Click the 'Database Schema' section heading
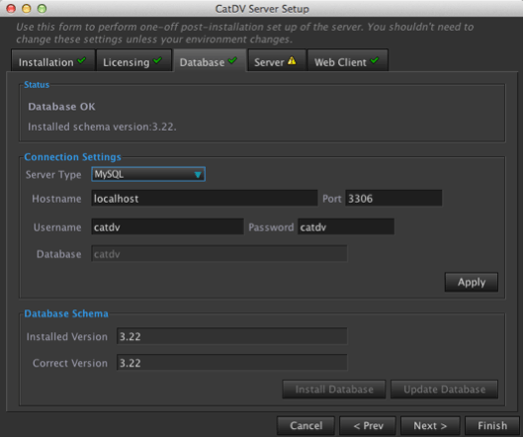Viewport: 524px width, 438px height. pyautogui.click(x=66, y=313)
